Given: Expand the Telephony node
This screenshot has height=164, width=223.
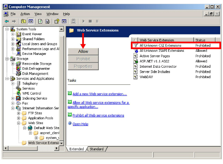Looking at the screenshot, I should point(13,84).
